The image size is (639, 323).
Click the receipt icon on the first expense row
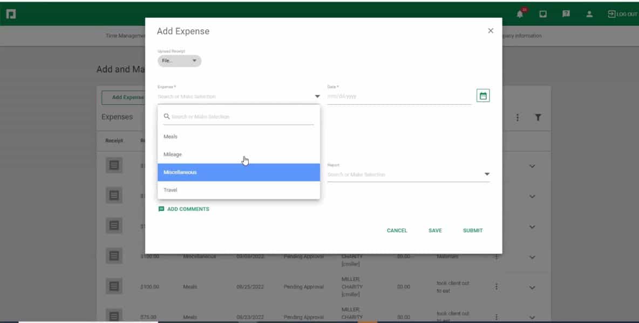tap(114, 165)
